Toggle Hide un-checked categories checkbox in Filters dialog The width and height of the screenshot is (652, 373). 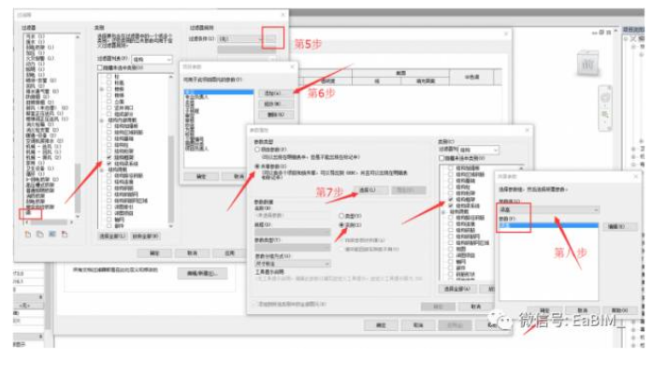tap(100, 67)
